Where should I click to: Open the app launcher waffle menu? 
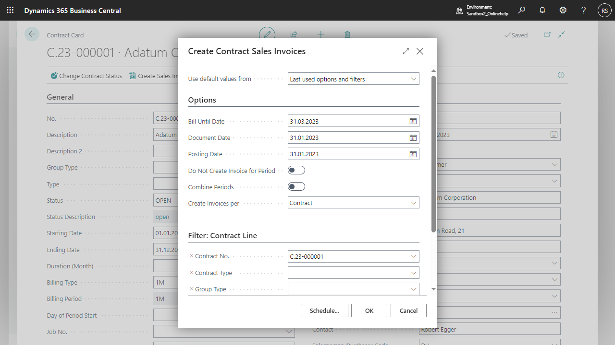[x=10, y=10]
